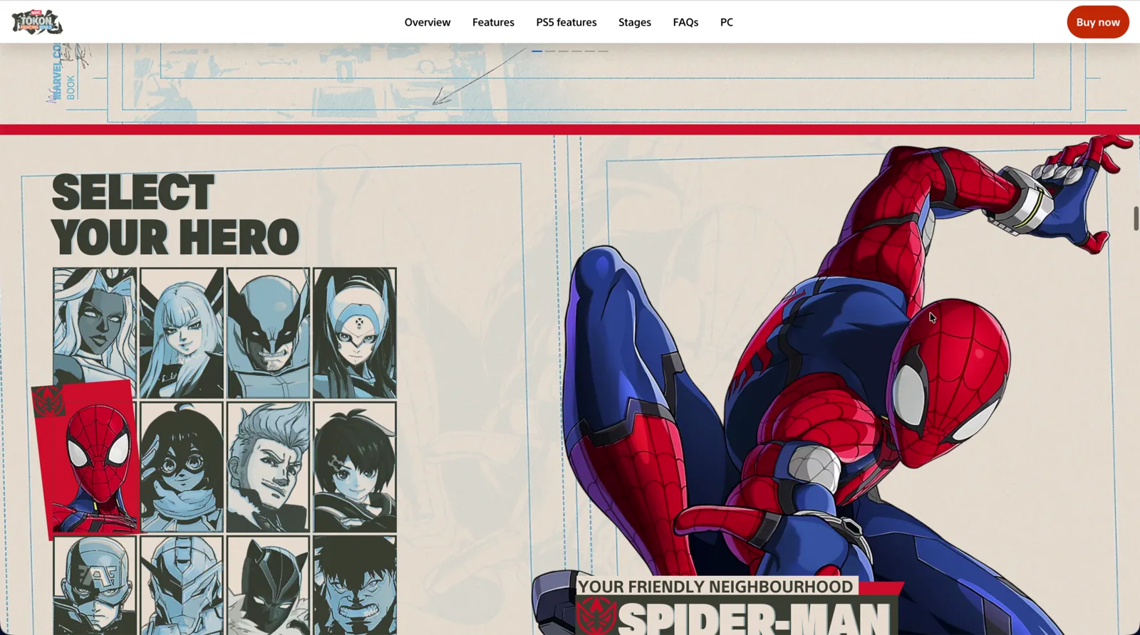
Task: Pick Wolverine from the hero grid
Action: (269, 332)
